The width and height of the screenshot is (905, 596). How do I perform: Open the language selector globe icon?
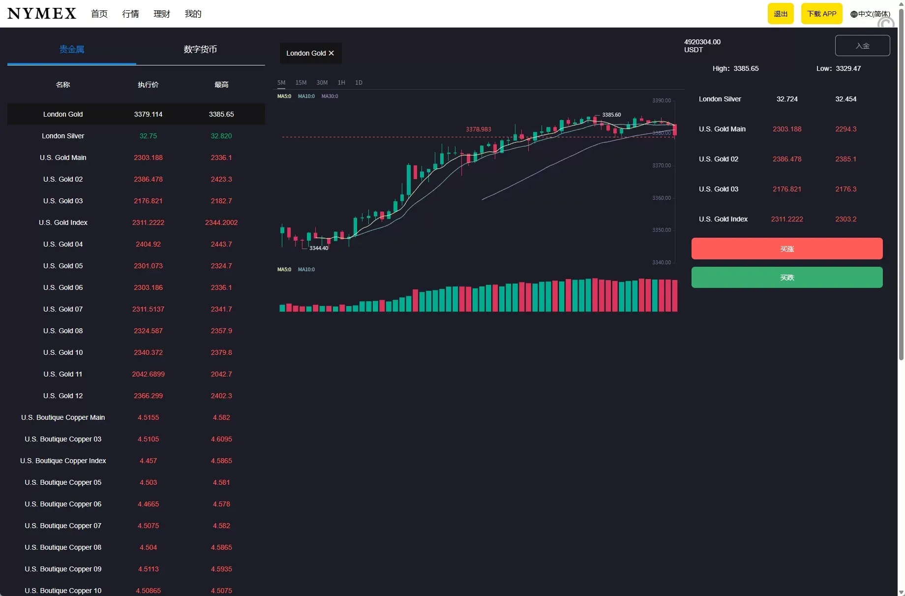click(x=854, y=14)
